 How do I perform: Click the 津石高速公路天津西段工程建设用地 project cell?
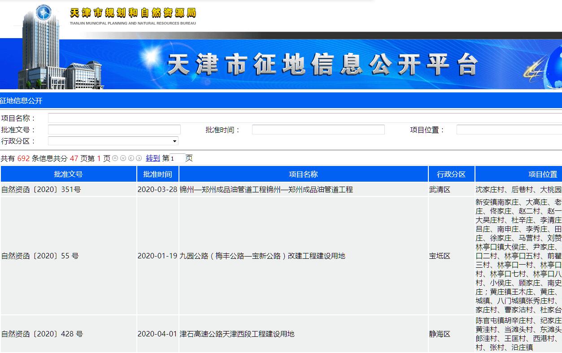coord(237,334)
